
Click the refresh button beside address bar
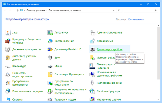click(x=119, y=10)
